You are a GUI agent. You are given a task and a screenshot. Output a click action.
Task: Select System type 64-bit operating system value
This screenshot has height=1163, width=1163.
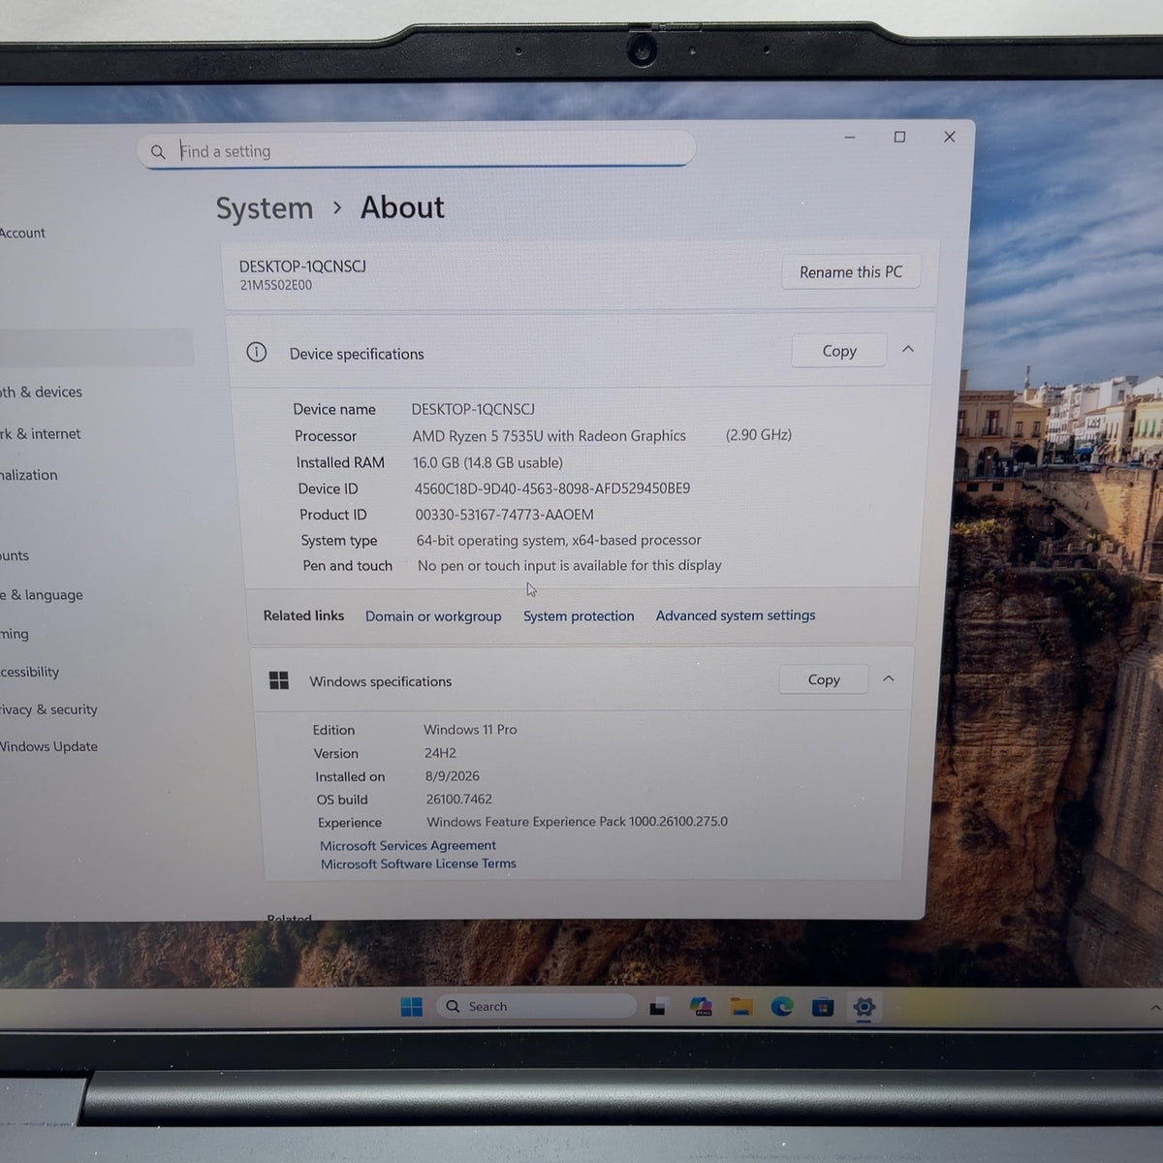pyautogui.click(x=558, y=540)
